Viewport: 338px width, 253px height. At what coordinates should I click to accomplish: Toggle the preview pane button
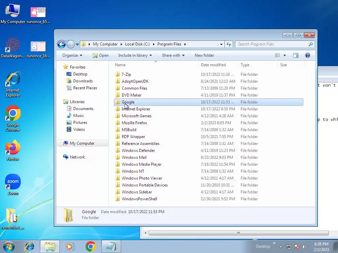[x=295, y=55]
